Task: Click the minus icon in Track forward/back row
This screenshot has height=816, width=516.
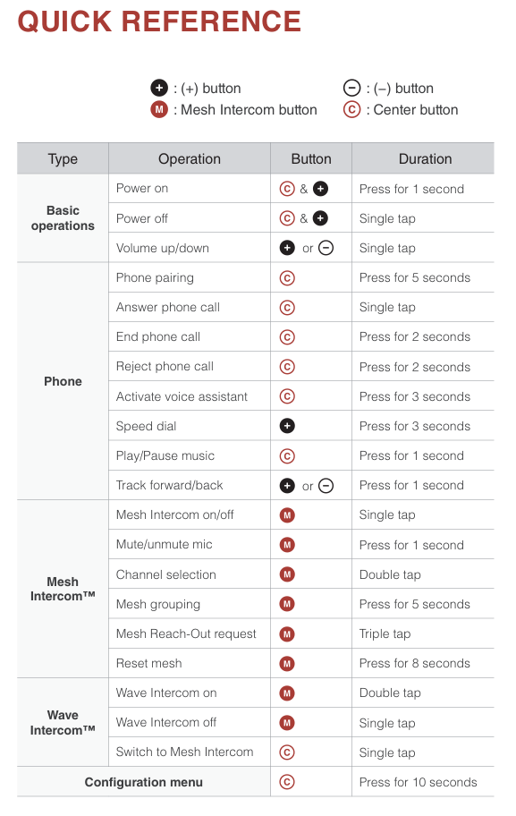Action: coord(326,486)
